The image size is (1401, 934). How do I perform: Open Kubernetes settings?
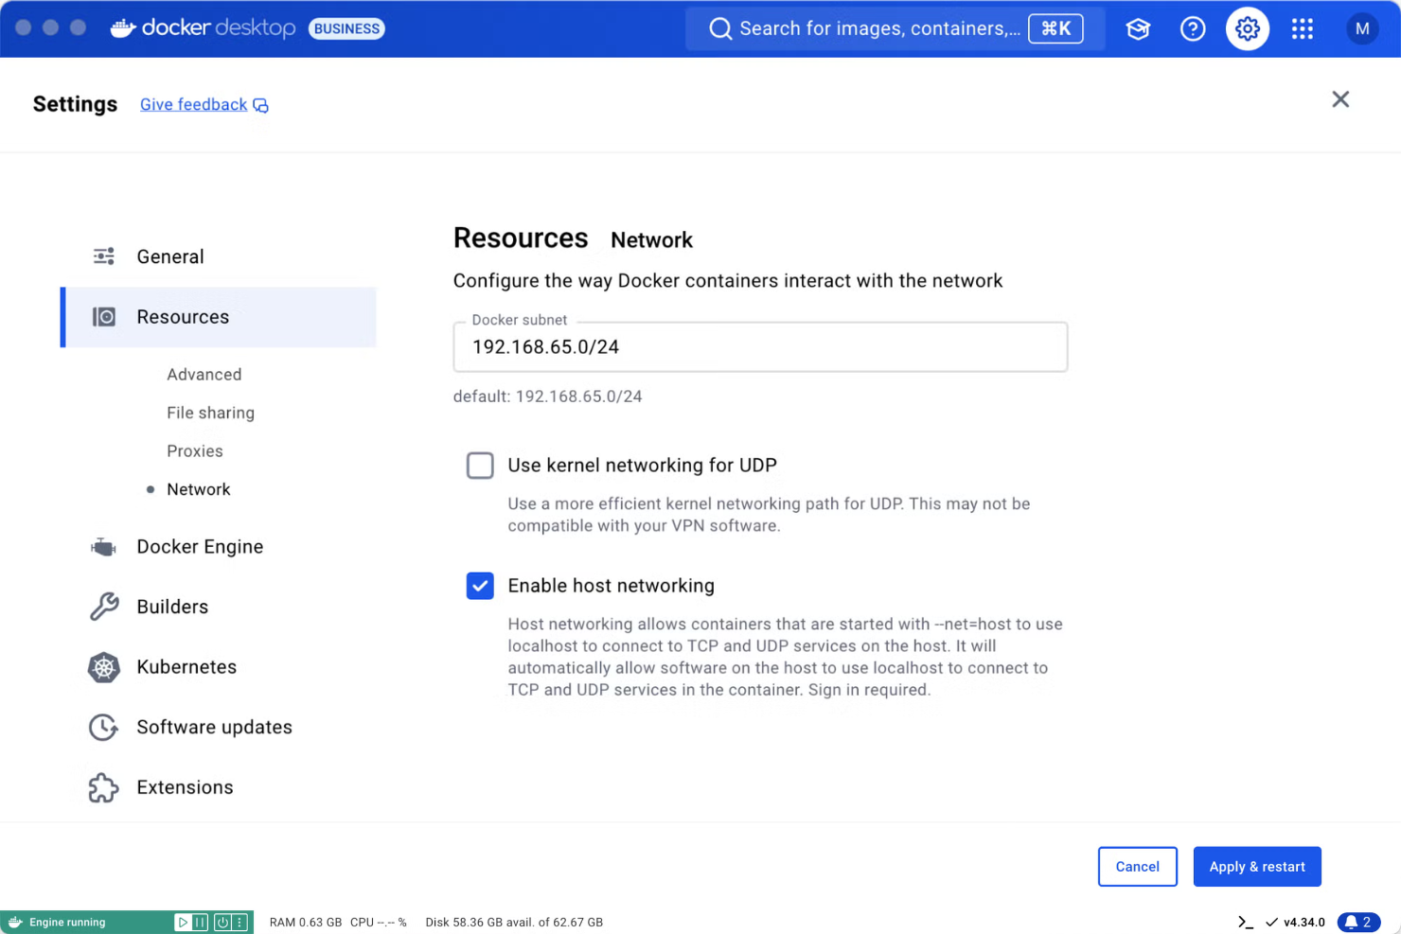[186, 667]
